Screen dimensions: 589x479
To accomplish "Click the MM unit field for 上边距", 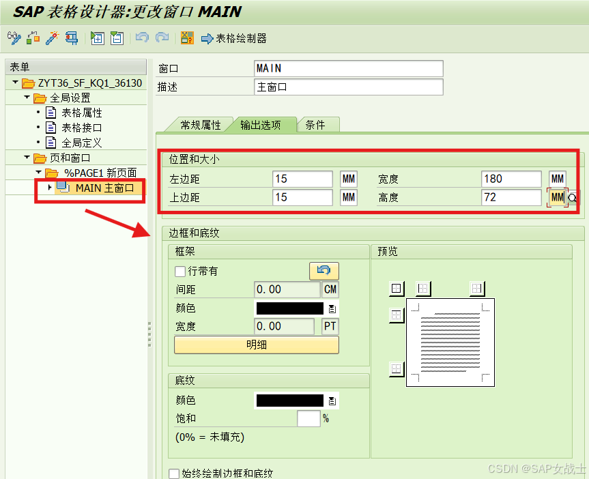I will 349,197.
